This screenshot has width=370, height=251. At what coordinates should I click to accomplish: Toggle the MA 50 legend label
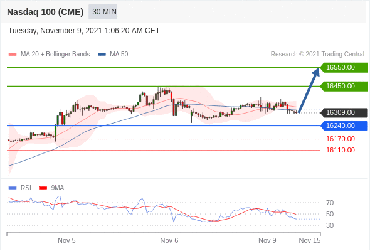pyautogui.click(x=119, y=55)
